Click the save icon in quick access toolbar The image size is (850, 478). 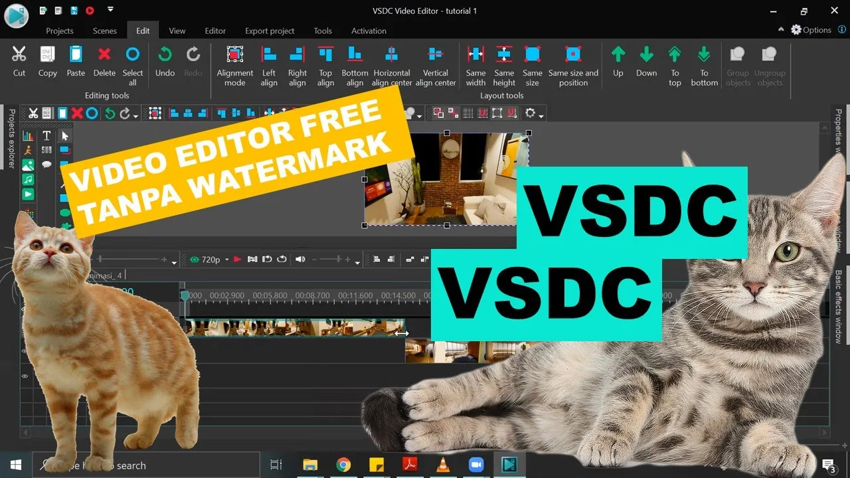click(x=74, y=11)
